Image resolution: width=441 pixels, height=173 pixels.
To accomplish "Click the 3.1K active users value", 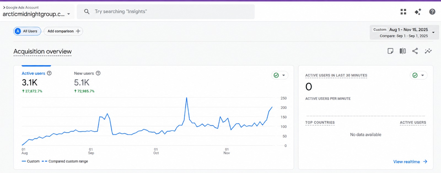I will (x=29, y=83).
